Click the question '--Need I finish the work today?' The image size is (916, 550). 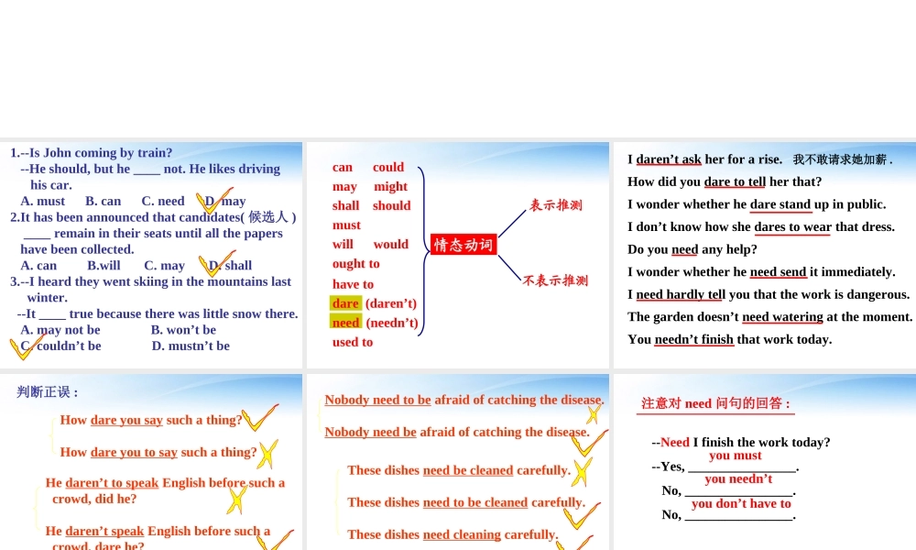point(741,443)
